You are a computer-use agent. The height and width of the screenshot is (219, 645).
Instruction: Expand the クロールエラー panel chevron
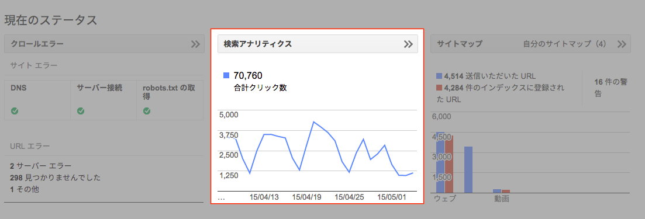point(195,44)
